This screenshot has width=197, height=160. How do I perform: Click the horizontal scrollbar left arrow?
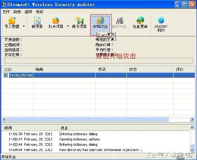[x=4, y=119]
